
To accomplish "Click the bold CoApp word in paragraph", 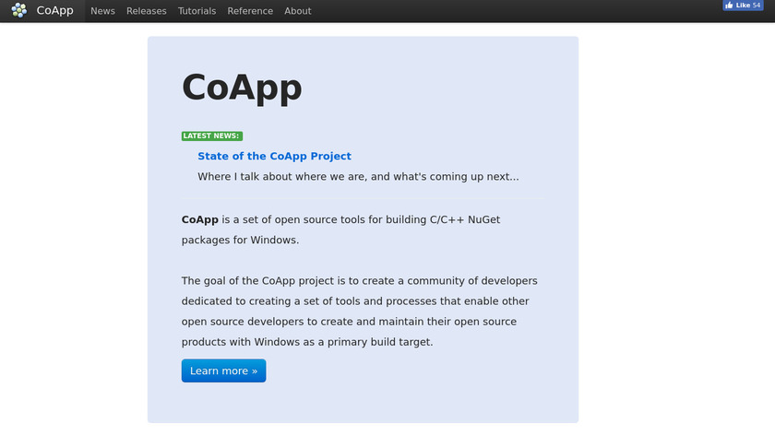I will [199, 219].
